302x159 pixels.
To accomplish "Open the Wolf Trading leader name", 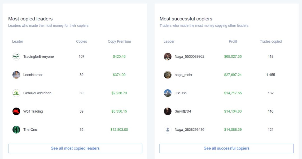I will [33, 111].
